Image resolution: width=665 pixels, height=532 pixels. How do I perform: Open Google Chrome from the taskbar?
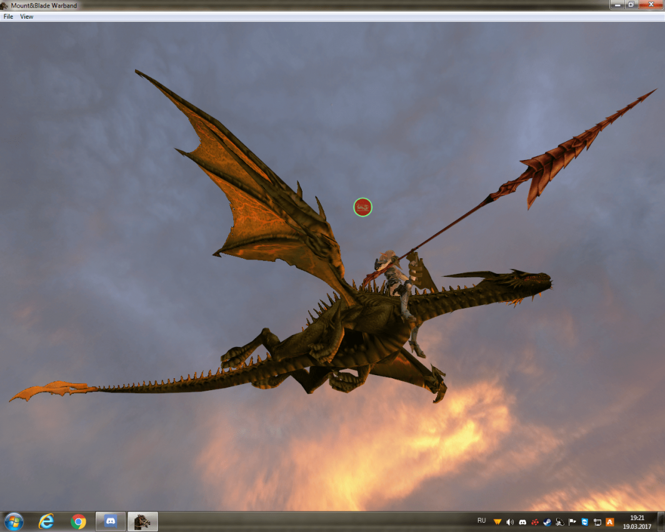78,521
